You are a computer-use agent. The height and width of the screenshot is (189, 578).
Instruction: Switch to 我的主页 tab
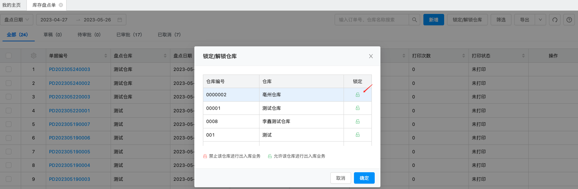click(x=11, y=5)
